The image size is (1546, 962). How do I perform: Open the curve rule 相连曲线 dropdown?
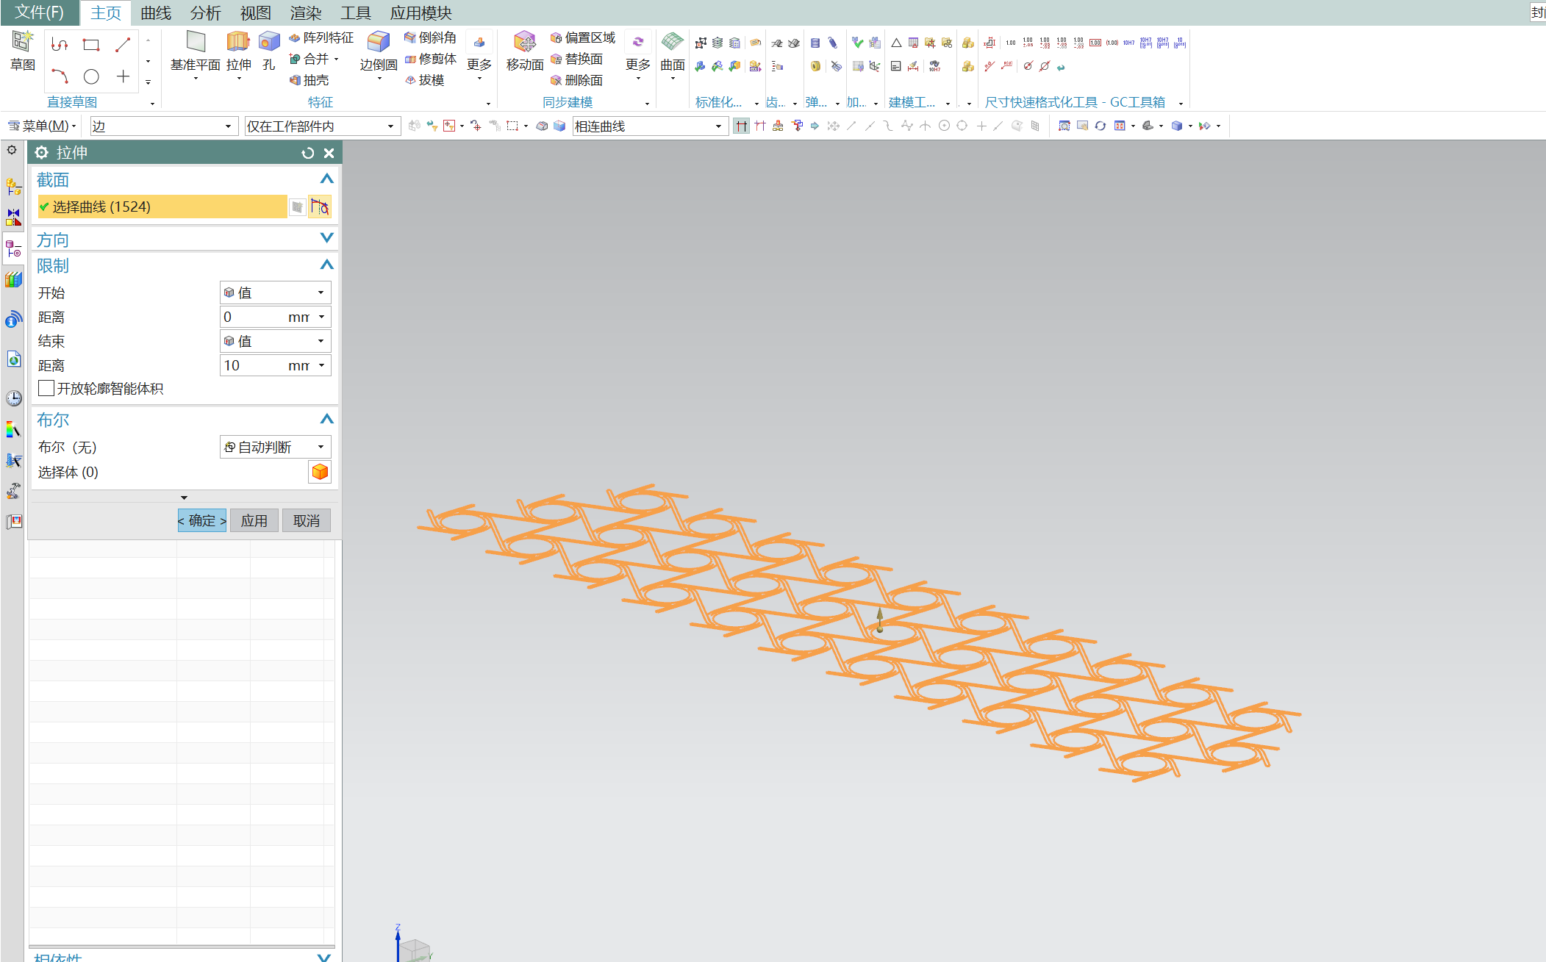pyautogui.click(x=650, y=126)
